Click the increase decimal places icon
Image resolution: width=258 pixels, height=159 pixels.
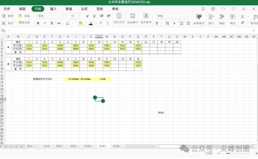pos(181,23)
